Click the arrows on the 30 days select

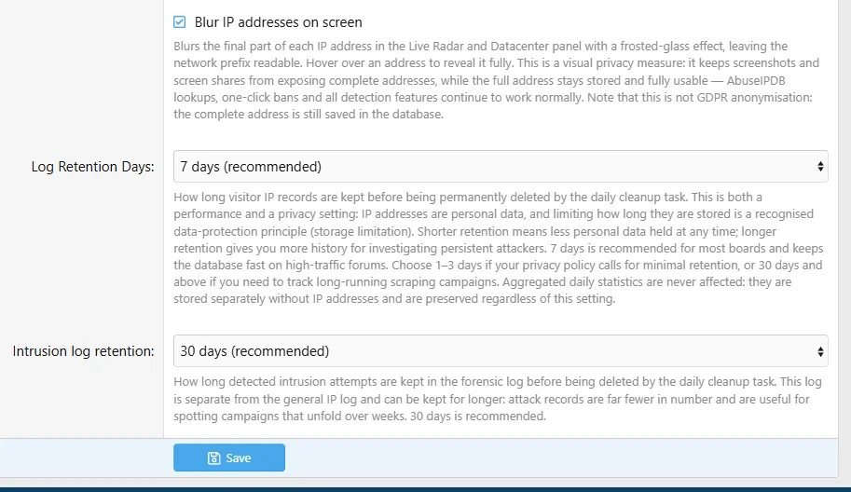click(820, 351)
